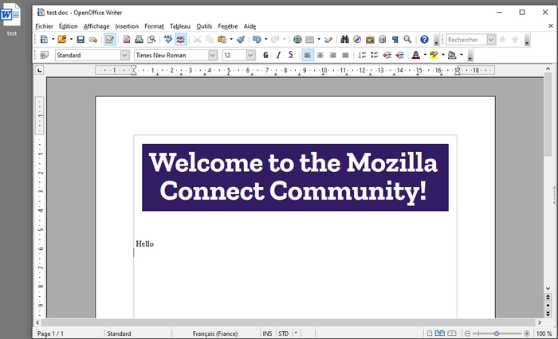558x339 pixels.
Task: Open Find & Replace binoculars icon
Action: (344, 39)
